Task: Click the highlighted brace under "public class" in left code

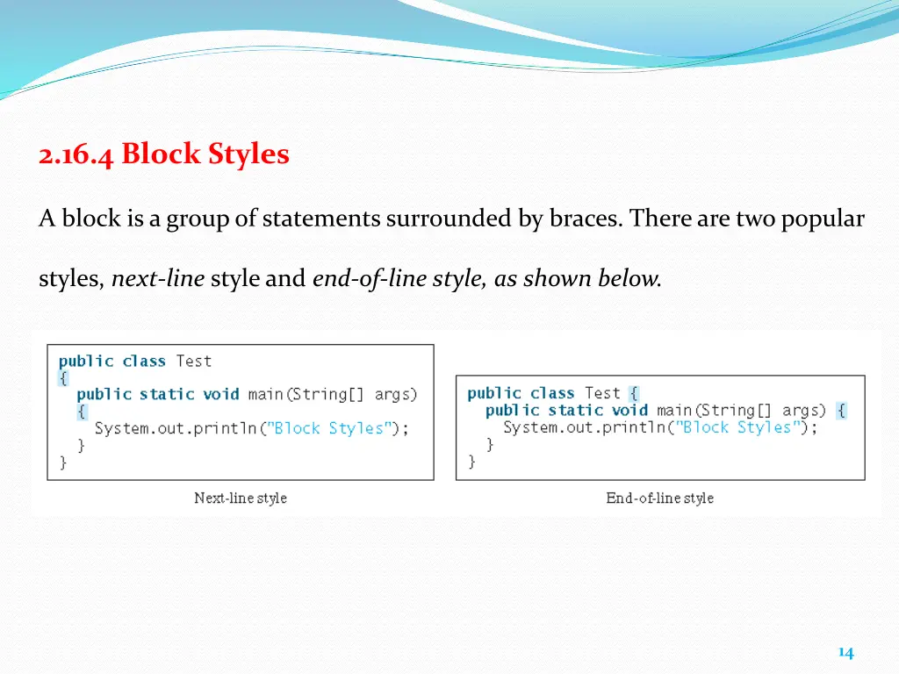Action: (x=62, y=377)
